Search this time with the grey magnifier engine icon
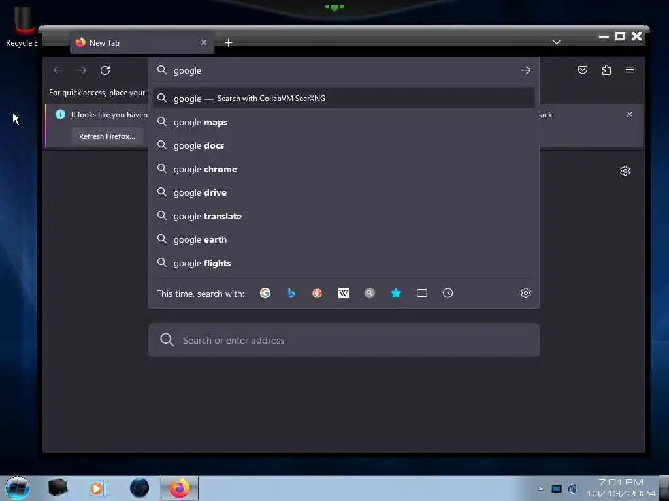 click(x=370, y=293)
